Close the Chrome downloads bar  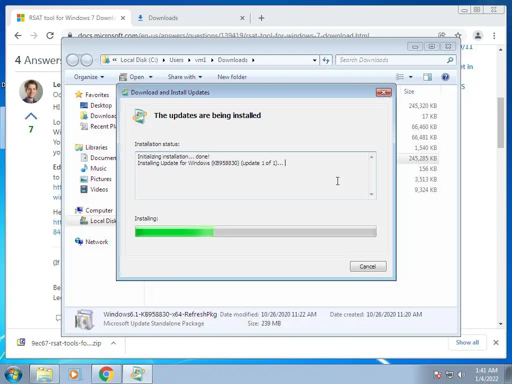tap(495, 342)
